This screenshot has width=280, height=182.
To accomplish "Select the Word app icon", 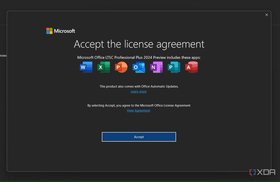I will pos(86,67).
